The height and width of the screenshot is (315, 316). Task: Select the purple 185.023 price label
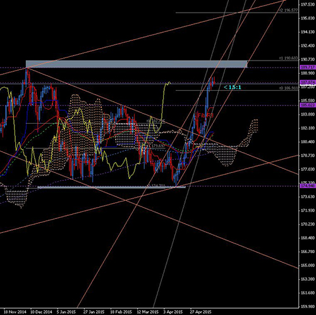pyautogui.click(x=308, y=105)
